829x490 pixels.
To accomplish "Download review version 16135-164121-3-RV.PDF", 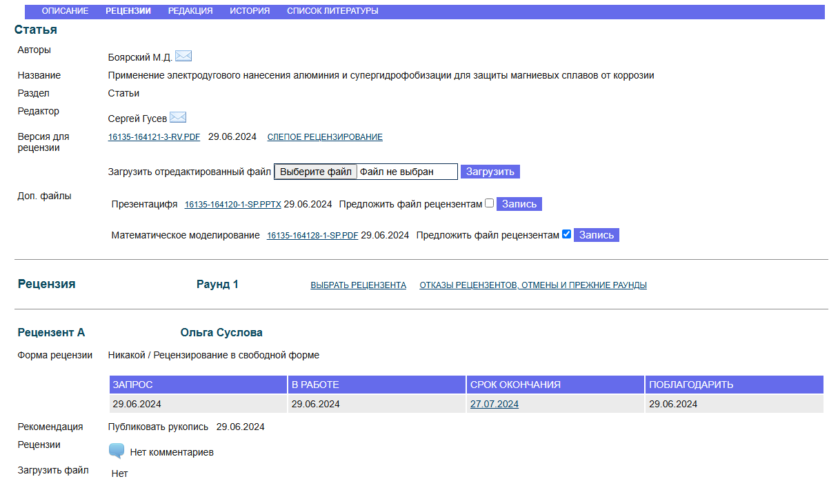I will coord(154,137).
